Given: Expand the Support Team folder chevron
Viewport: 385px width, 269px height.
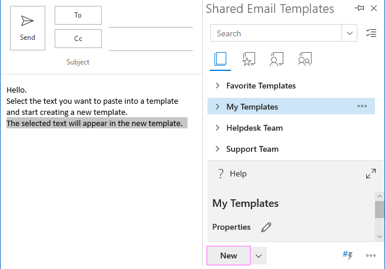Looking at the screenshot, I should [x=217, y=149].
